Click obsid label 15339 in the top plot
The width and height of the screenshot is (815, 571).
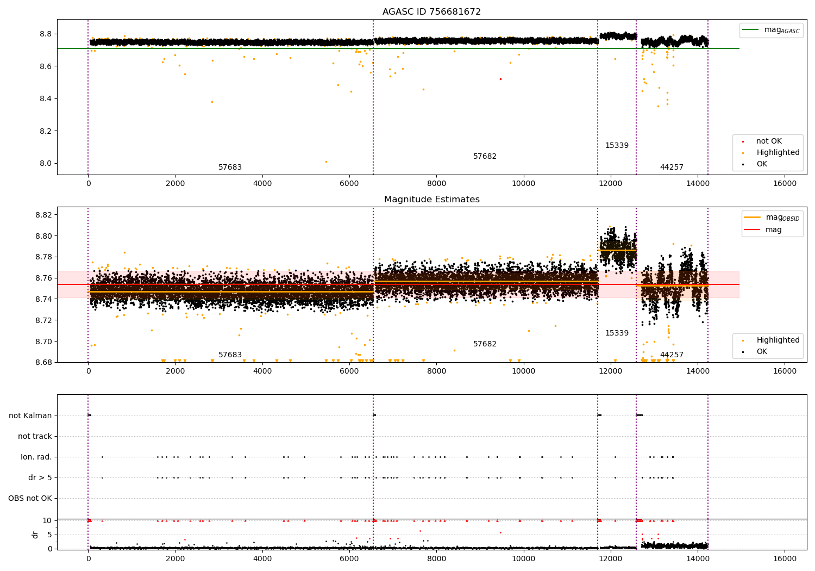click(617, 145)
